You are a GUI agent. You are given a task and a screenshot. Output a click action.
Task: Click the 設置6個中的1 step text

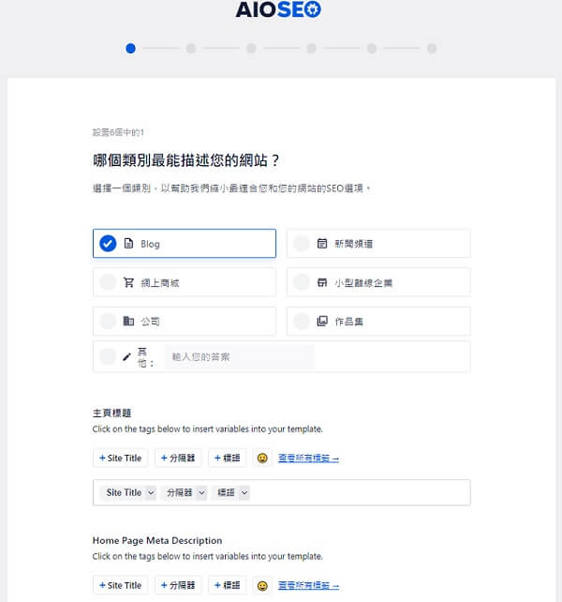pyautogui.click(x=118, y=132)
